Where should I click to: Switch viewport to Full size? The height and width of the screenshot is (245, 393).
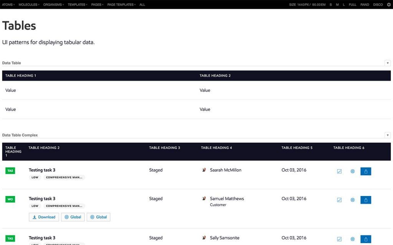(x=352, y=5)
